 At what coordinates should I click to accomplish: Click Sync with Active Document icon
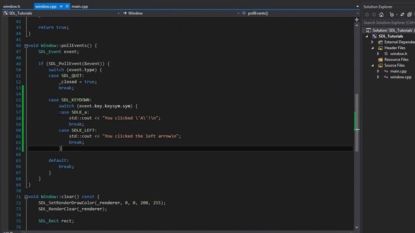[x=402, y=15]
